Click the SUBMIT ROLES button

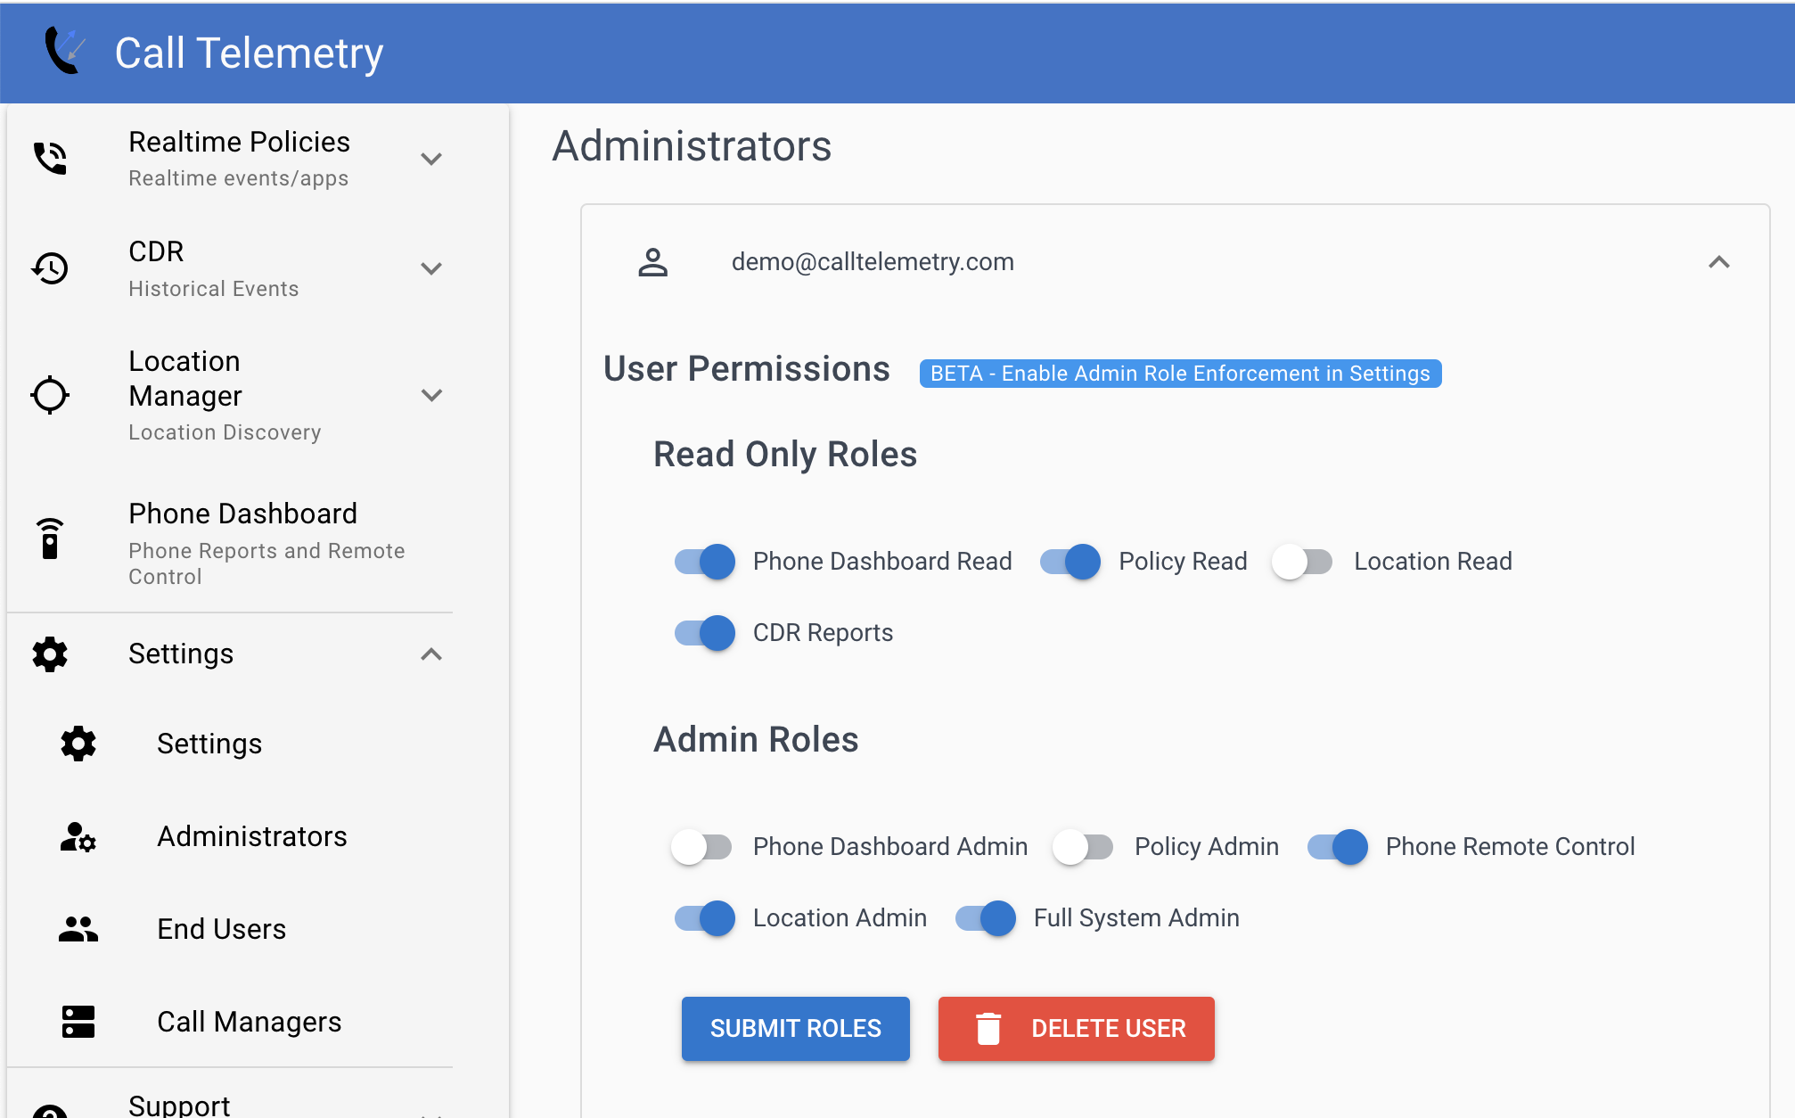(794, 1026)
